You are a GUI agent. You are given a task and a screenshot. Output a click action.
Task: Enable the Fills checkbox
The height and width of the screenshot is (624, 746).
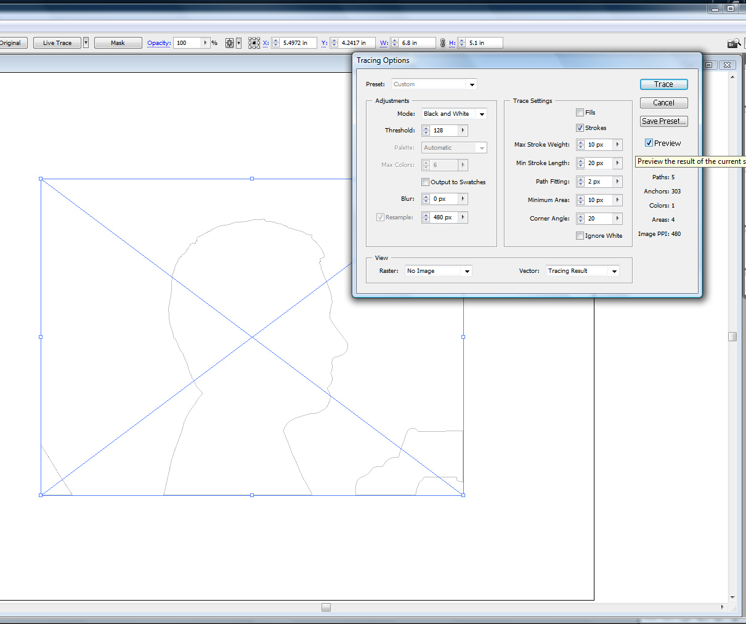click(580, 113)
